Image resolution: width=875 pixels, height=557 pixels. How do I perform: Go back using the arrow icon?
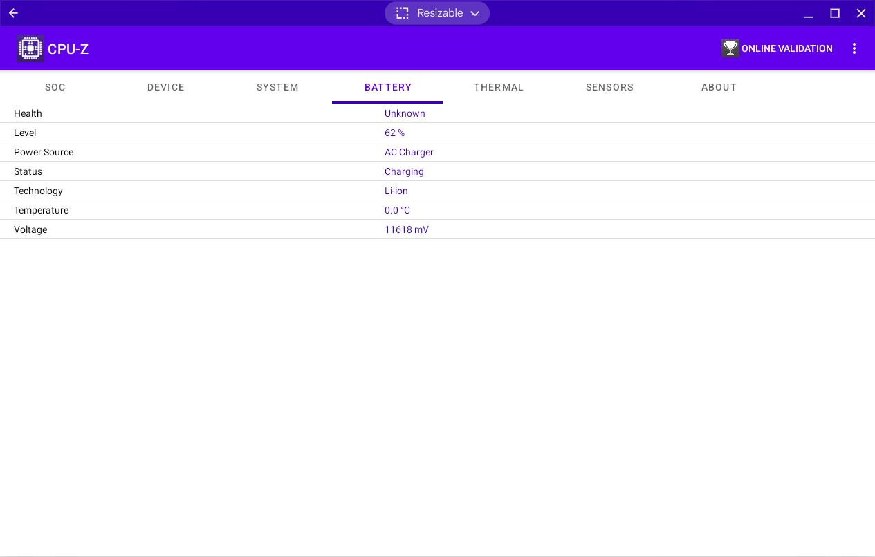13,13
